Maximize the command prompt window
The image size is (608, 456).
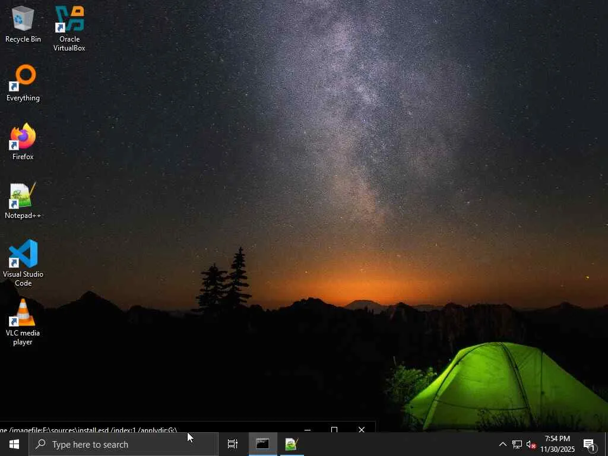point(334,429)
